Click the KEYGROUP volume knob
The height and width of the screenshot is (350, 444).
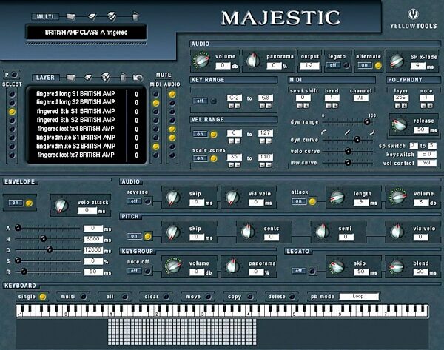(173, 266)
